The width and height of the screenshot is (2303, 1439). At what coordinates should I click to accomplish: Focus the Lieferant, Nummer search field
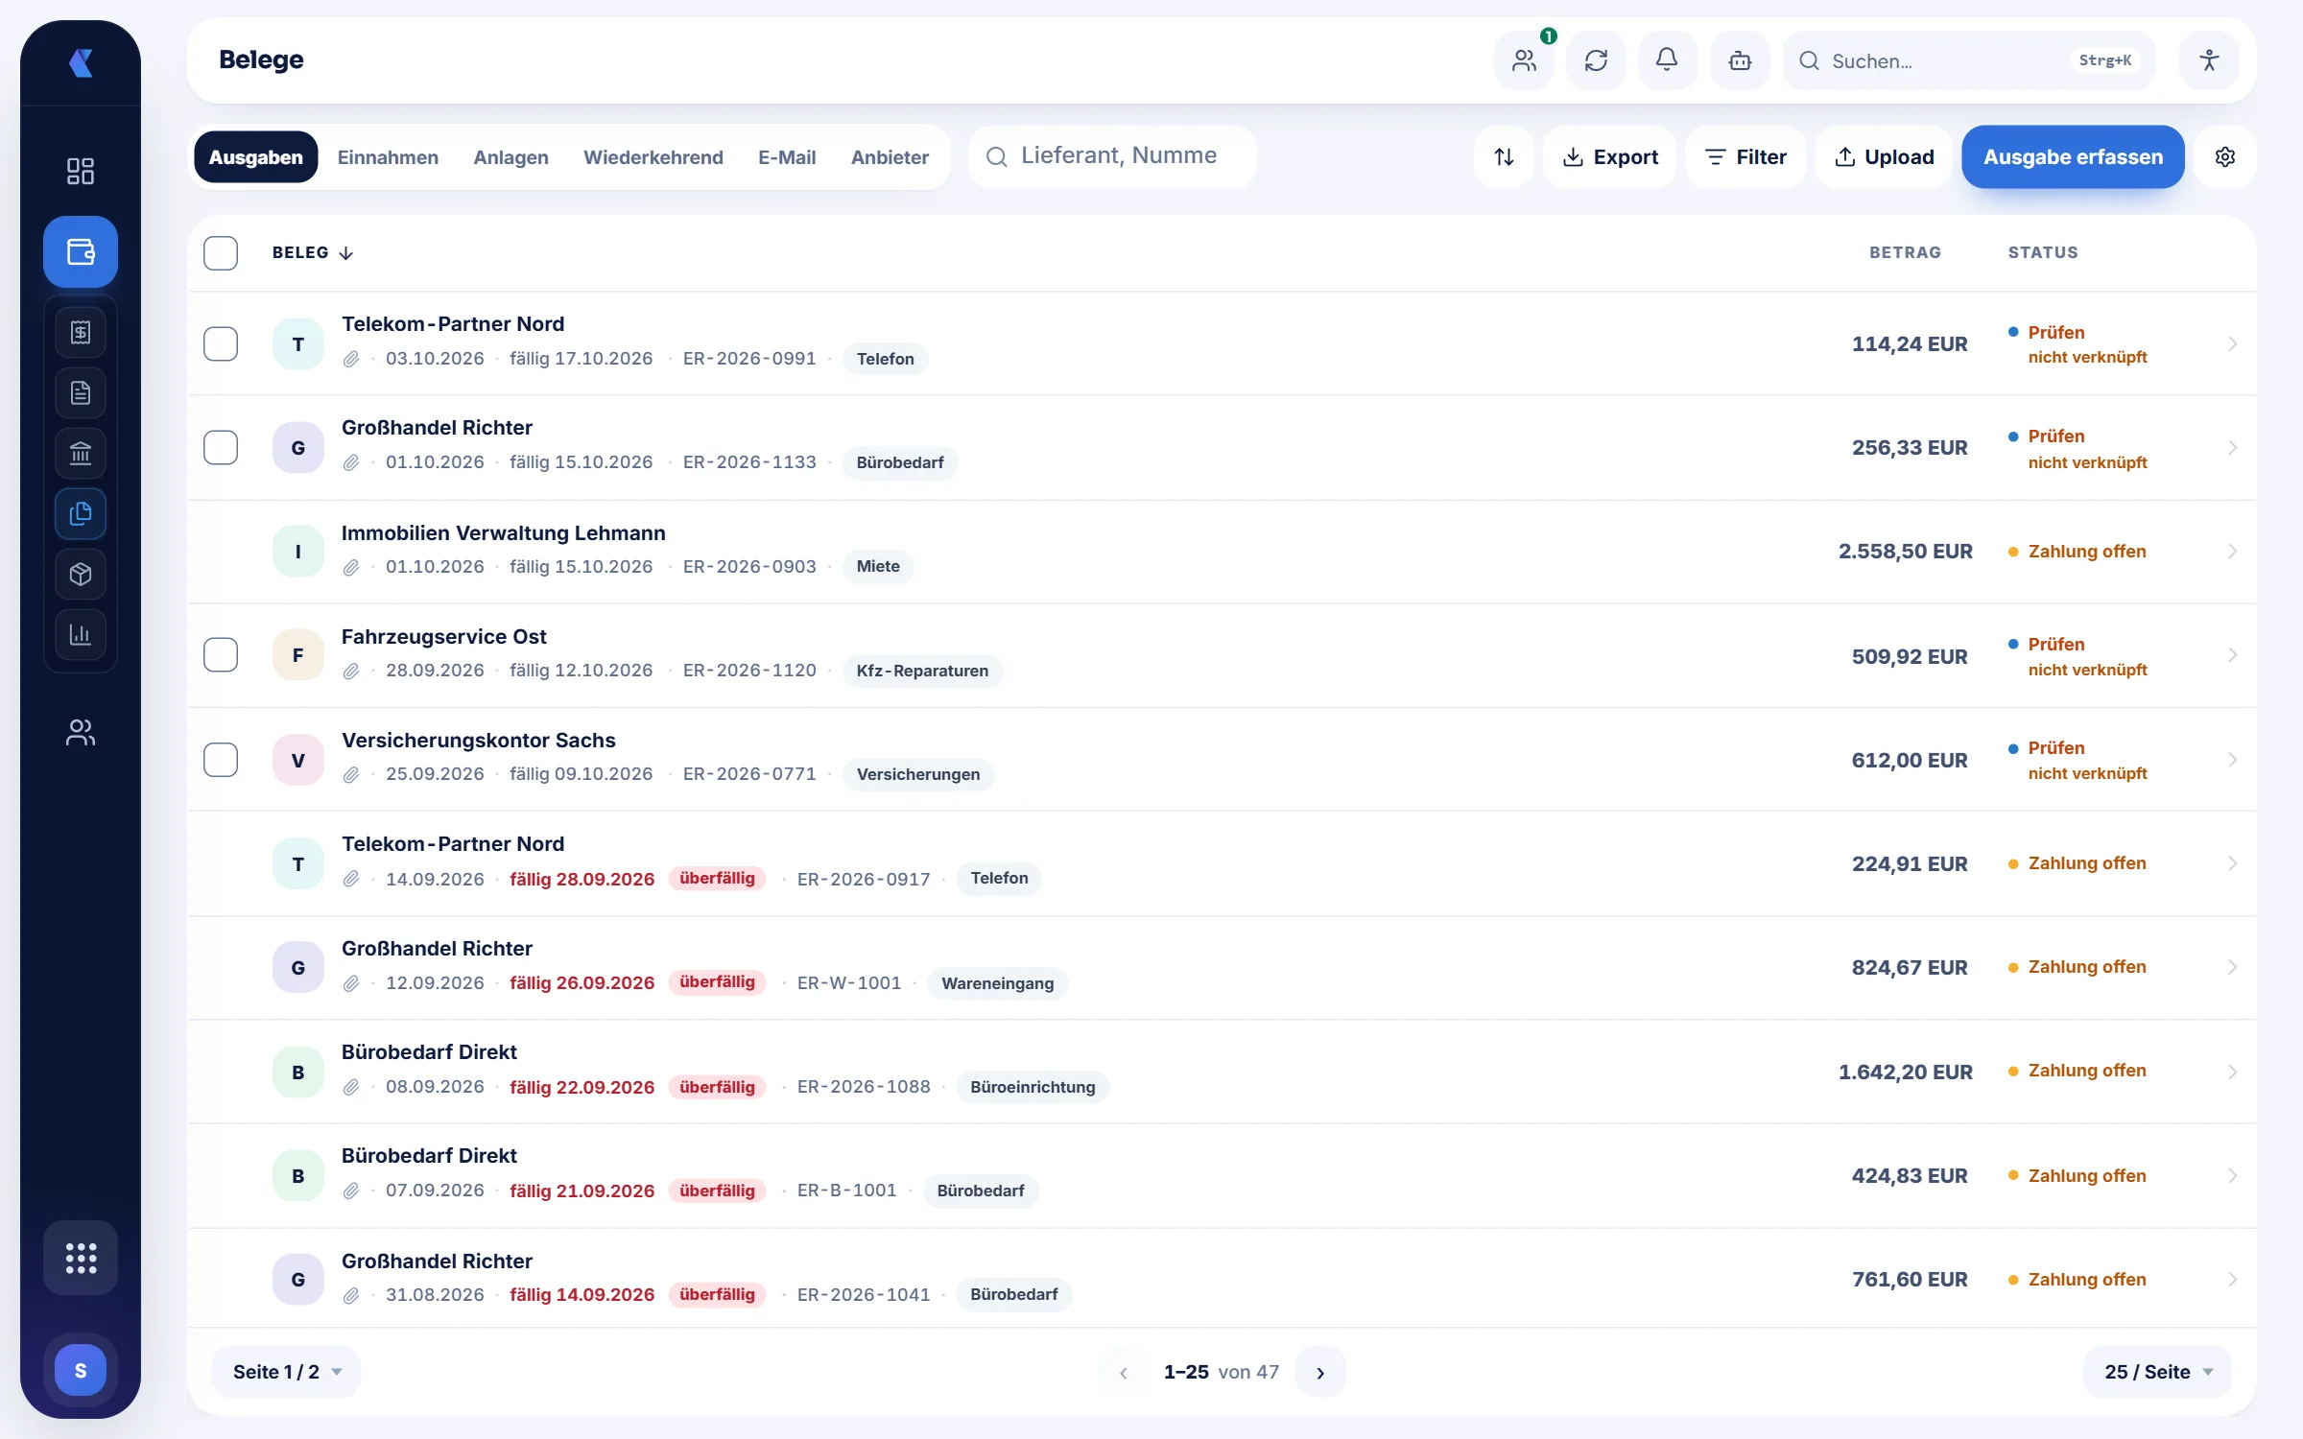click(x=1113, y=156)
